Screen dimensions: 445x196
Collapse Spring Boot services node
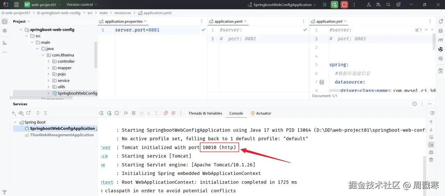tap(15, 122)
